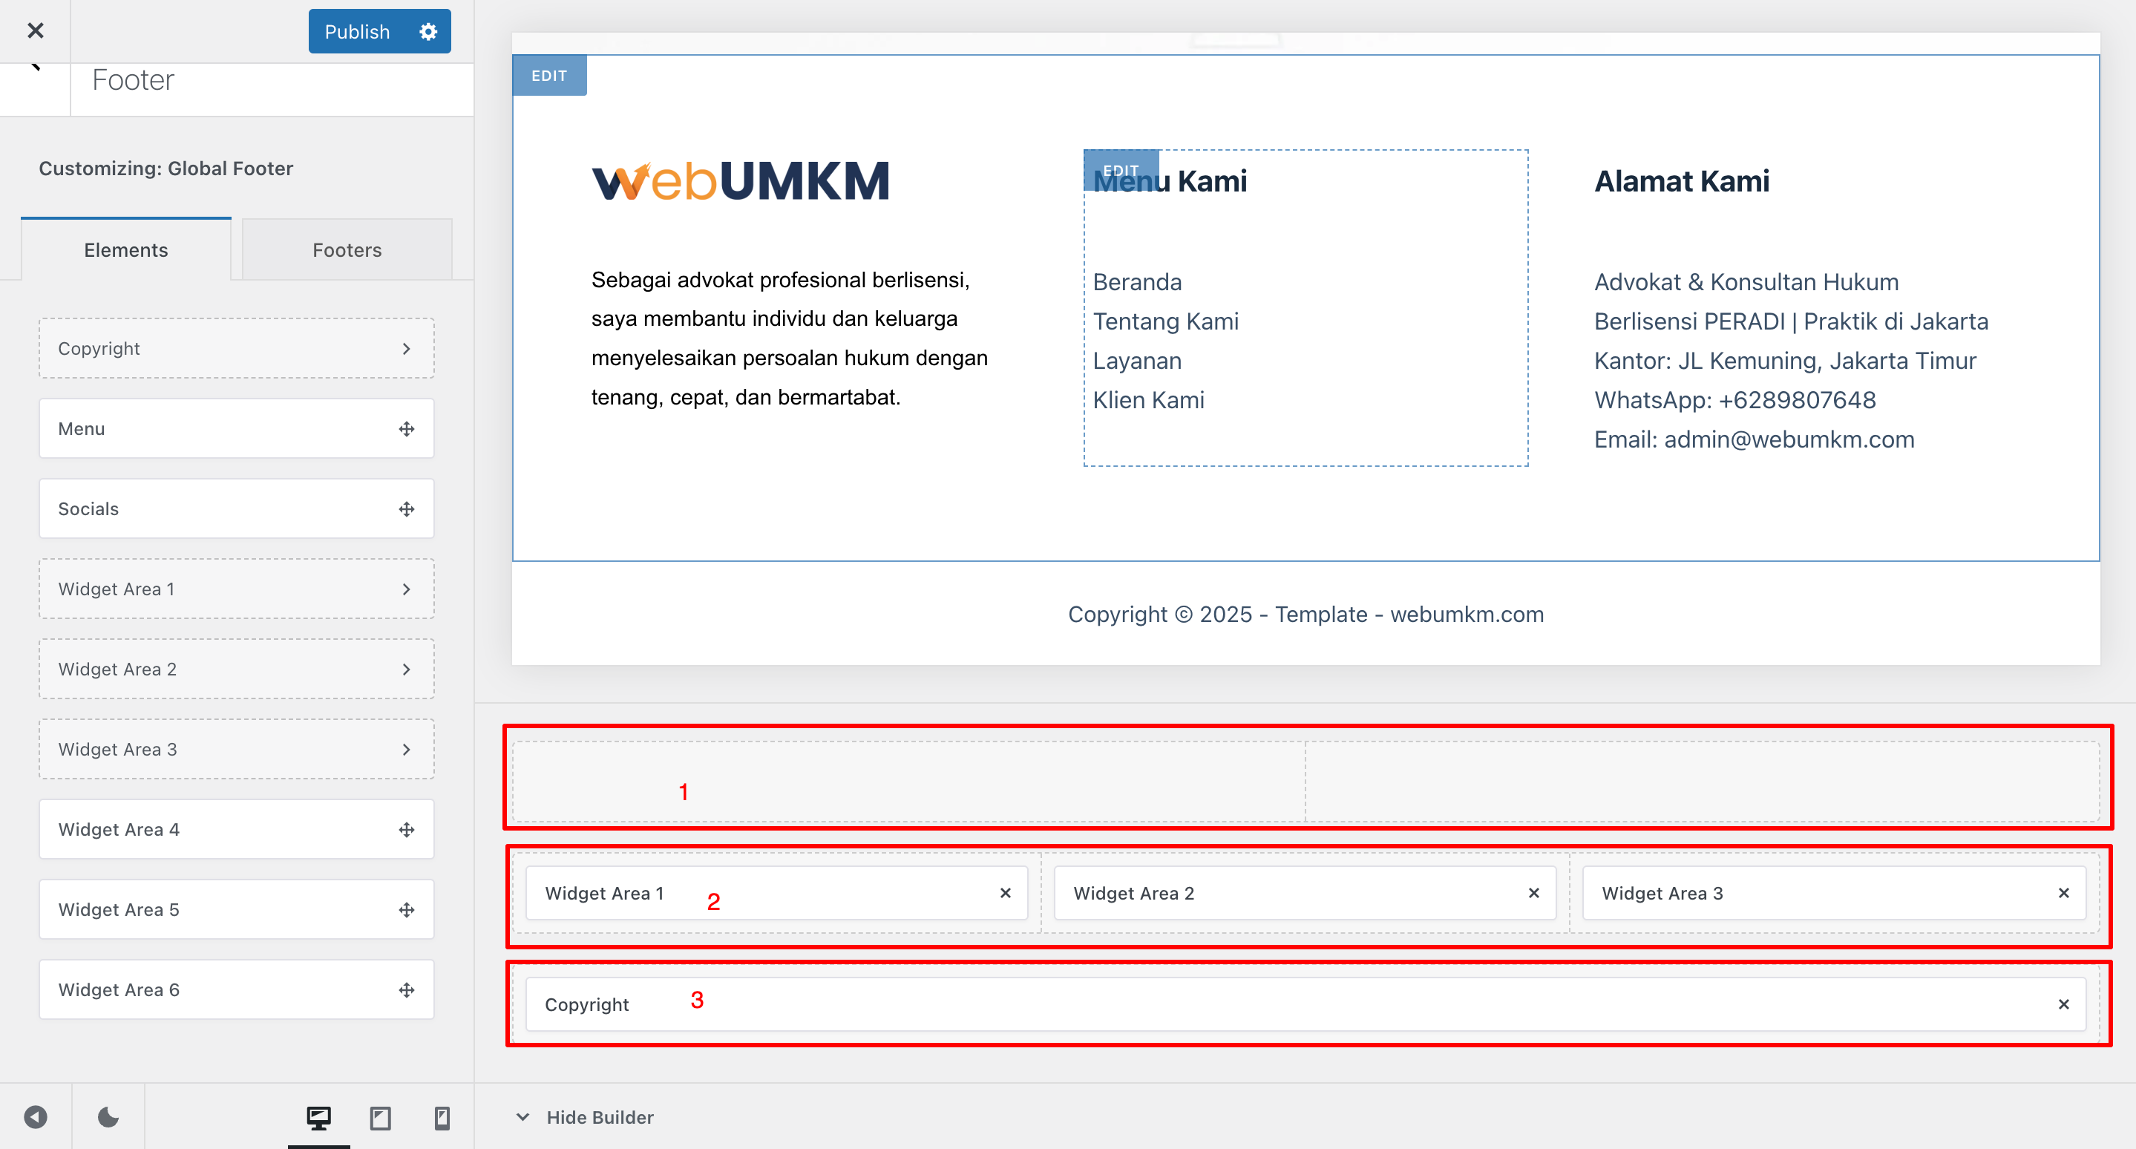Remove Widget Area 1 from builder row
The width and height of the screenshot is (2136, 1149).
(1005, 893)
